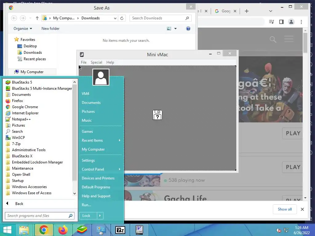Screen dimensions: 315x236
Task: Open the Special menu in Mini vMac
Action: (x=96, y=62)
